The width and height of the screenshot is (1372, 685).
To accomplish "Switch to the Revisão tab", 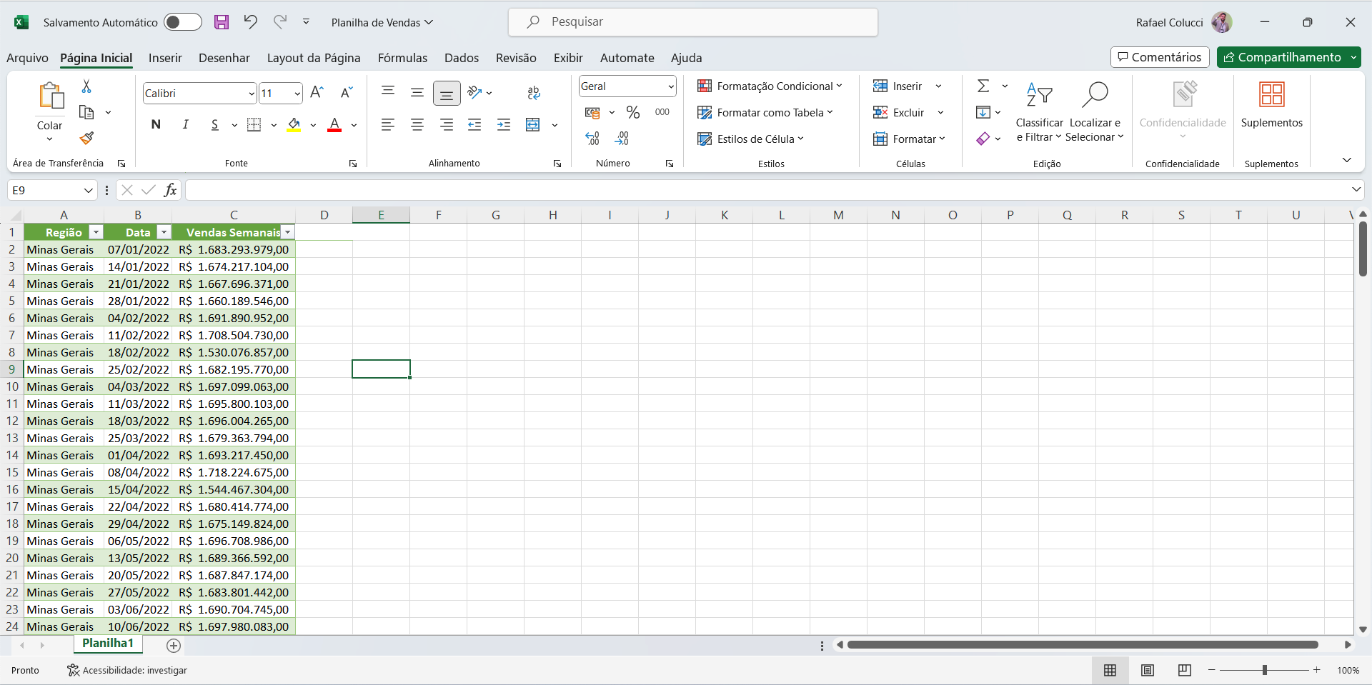I will [x=516, y=58].
